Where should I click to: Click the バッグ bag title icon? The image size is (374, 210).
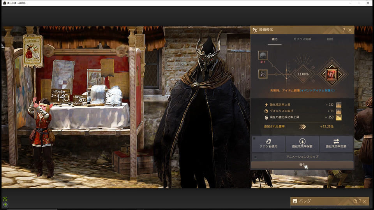click(295, 201)
